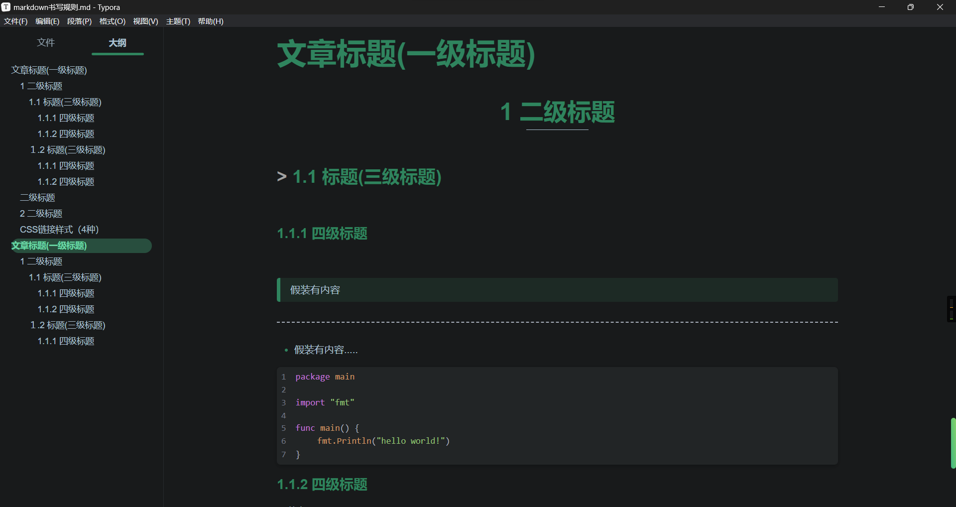Click the small overlay widget at right edge
This screenshot has width=956, height=507.
952,309
